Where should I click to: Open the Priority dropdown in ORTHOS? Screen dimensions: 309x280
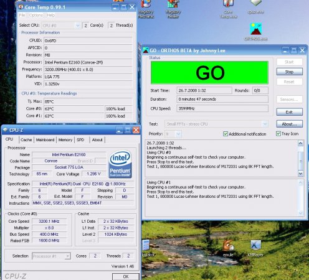(178, 134)
